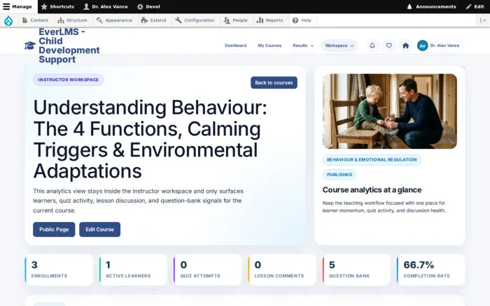The height and width of the screenshot is (306, 490).
Task: Click the Active Learners stat card
Action: [134, 270]
